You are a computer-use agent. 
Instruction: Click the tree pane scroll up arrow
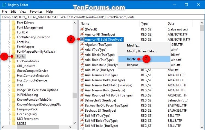tap(75, 23)
